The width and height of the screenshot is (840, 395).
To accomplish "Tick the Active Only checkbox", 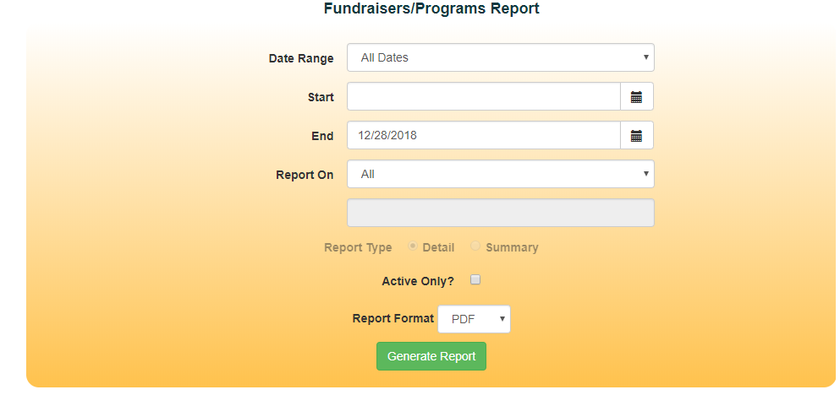I will [475, 279].
